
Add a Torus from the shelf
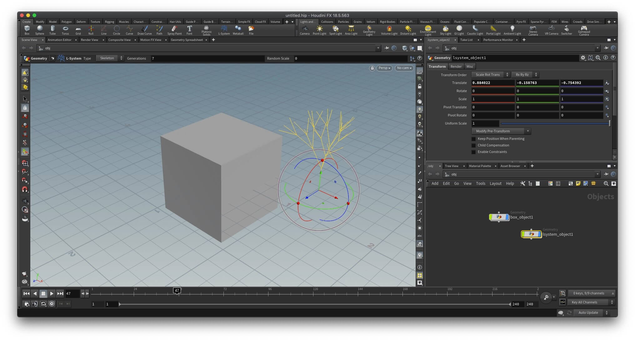[65, 30]
